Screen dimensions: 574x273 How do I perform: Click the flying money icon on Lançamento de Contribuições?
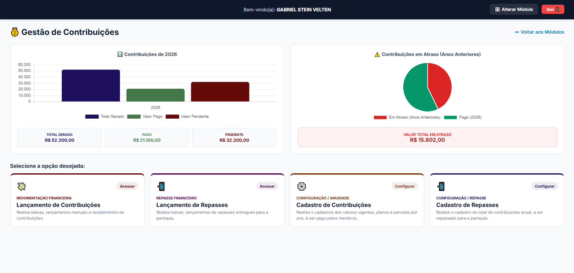[21, 186]
